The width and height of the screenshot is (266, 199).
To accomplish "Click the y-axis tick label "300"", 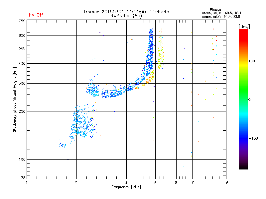I will click(x=22, y=83).
